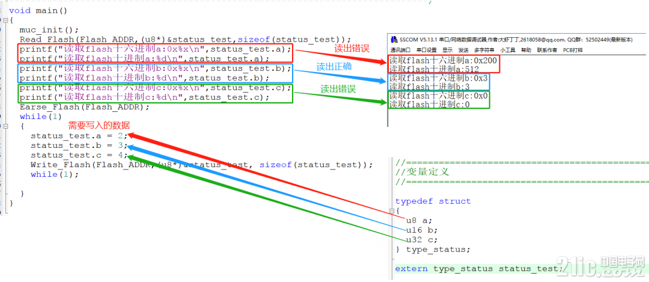
Task: Click the printf line for decimal value b in code
Action: click(144, 78)
